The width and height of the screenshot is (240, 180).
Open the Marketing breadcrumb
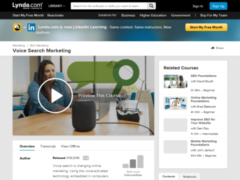[x=18, y=45]
